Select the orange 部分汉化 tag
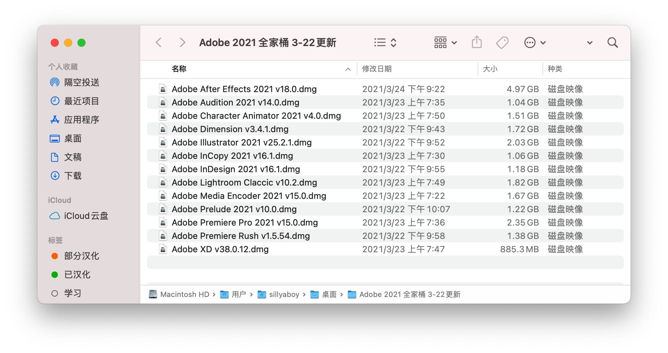 pyautogui.click(x=81, y=256)
